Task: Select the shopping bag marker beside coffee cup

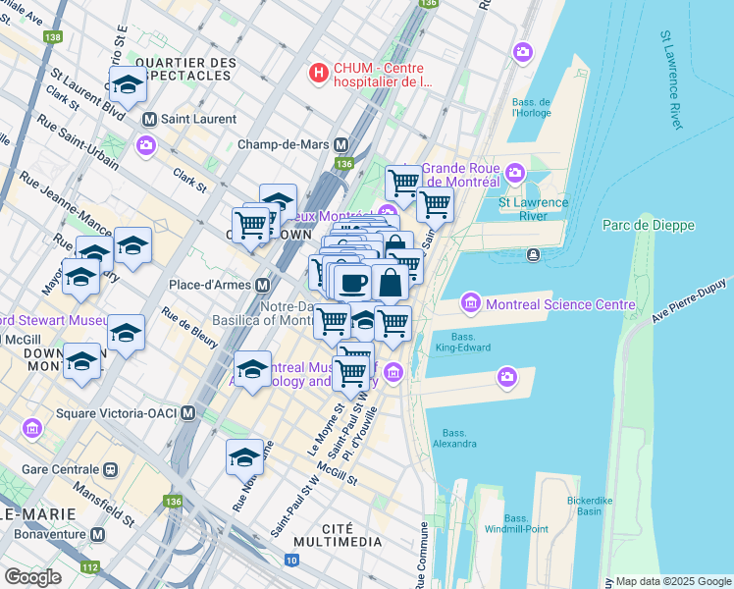Action: click(390, 285)
